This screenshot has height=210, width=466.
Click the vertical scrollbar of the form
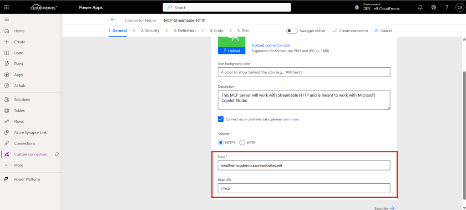(x=464, y=135)
